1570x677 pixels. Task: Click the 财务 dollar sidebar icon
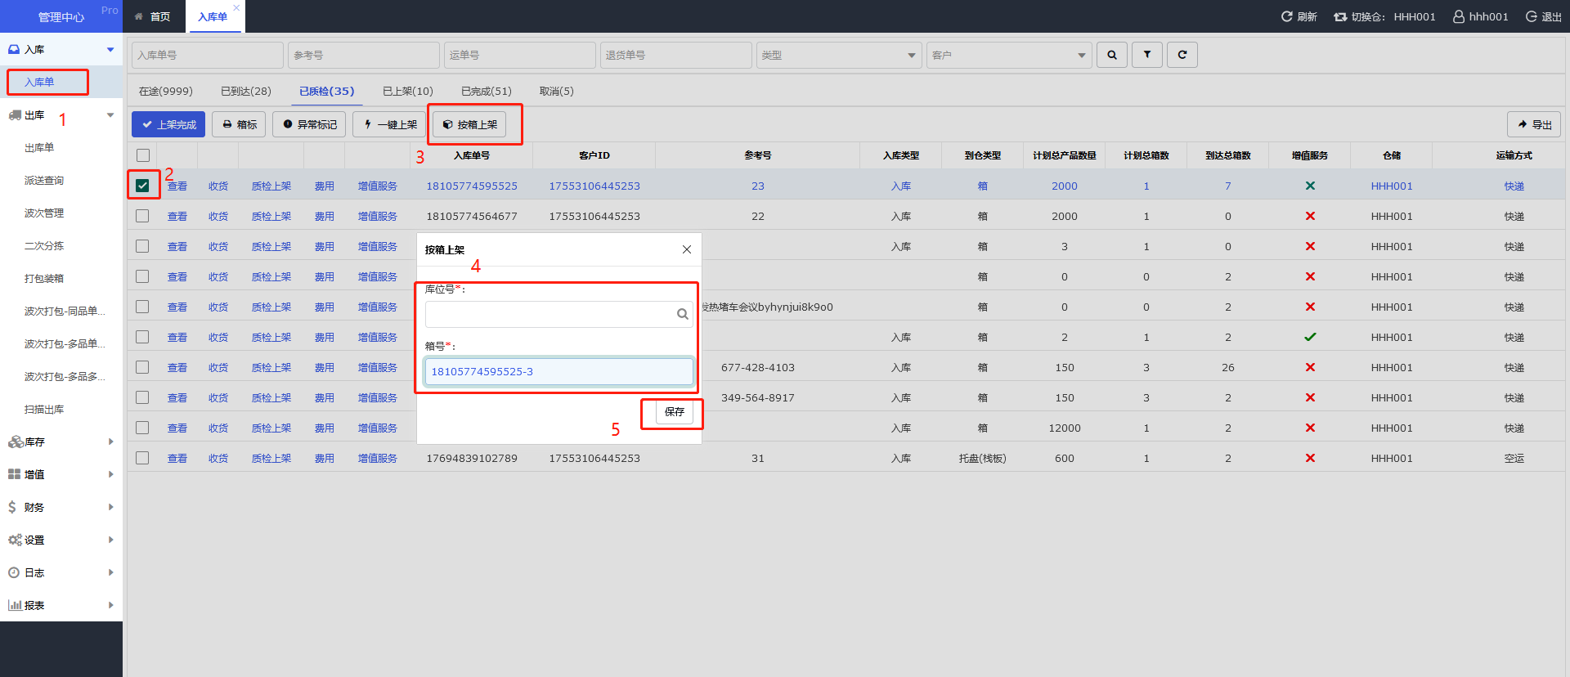pos(12,507)
